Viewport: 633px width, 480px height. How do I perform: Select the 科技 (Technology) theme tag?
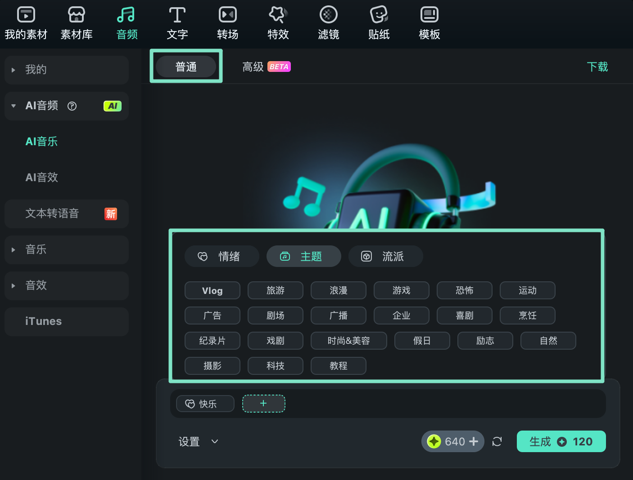click(x=275, y=366)
